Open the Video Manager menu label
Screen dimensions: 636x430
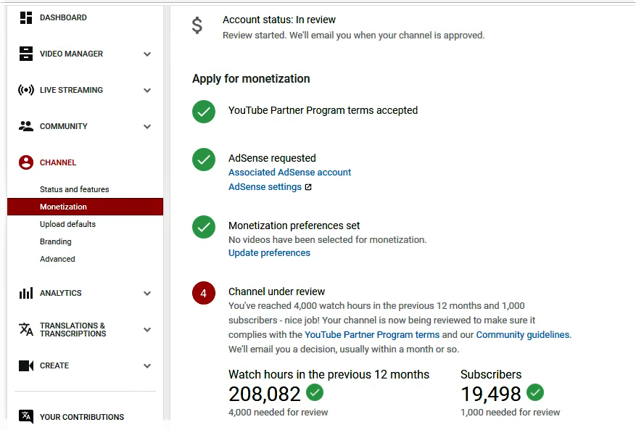point(71,54)
